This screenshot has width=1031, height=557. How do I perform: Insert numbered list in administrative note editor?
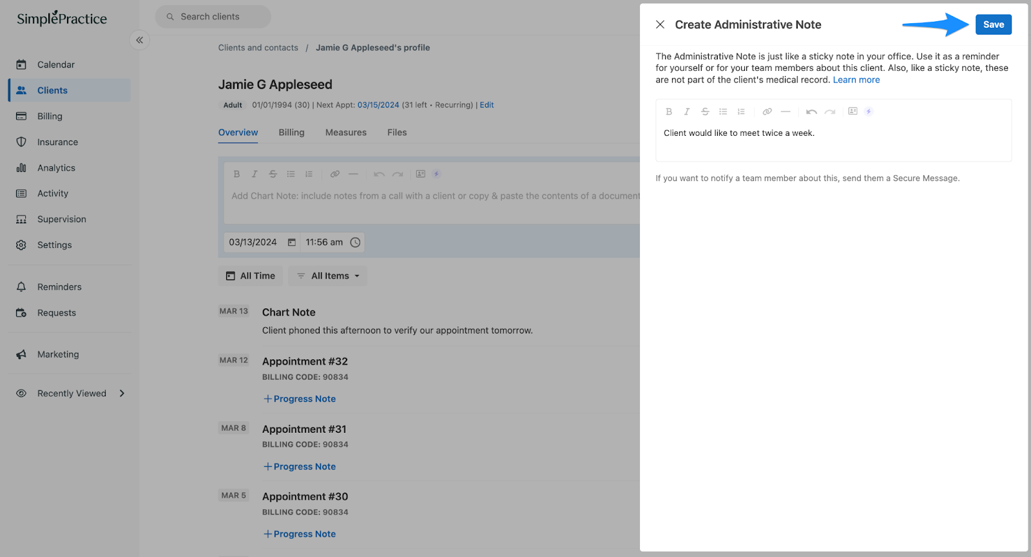(741, 111)
